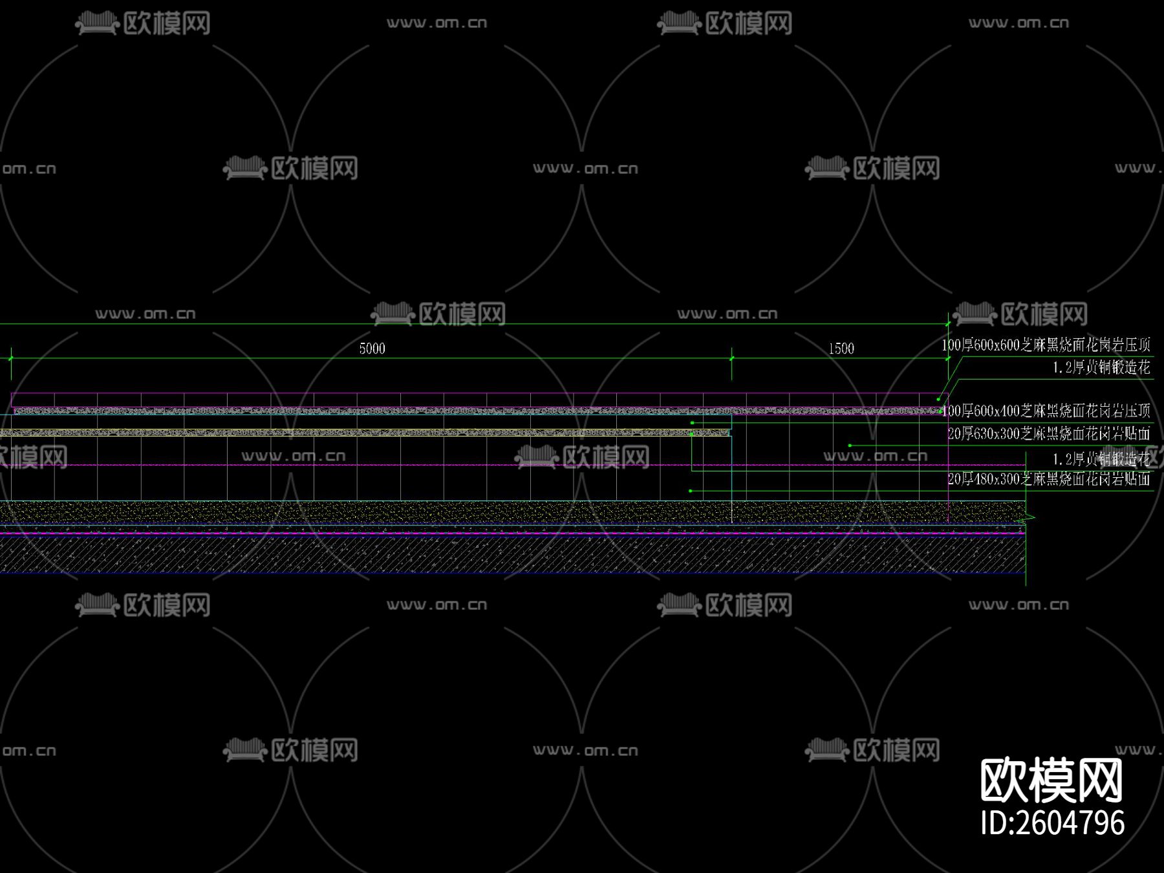Click the 5000 dimension value
Image resolution: width=1164 pixels, height=873 pixels.
coord(372,349)
